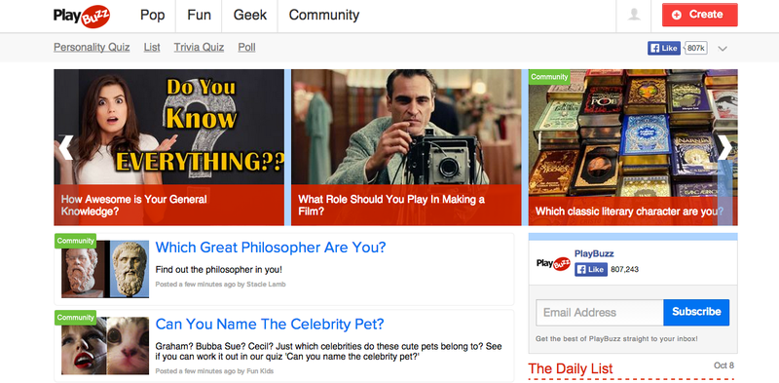
Task: Filter by Personality Quiz link
Action: coord(92,47)
